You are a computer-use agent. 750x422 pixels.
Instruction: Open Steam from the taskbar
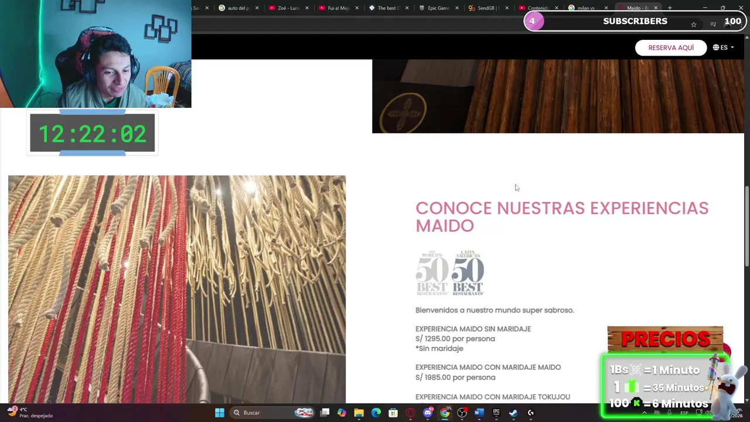(513, 413)
